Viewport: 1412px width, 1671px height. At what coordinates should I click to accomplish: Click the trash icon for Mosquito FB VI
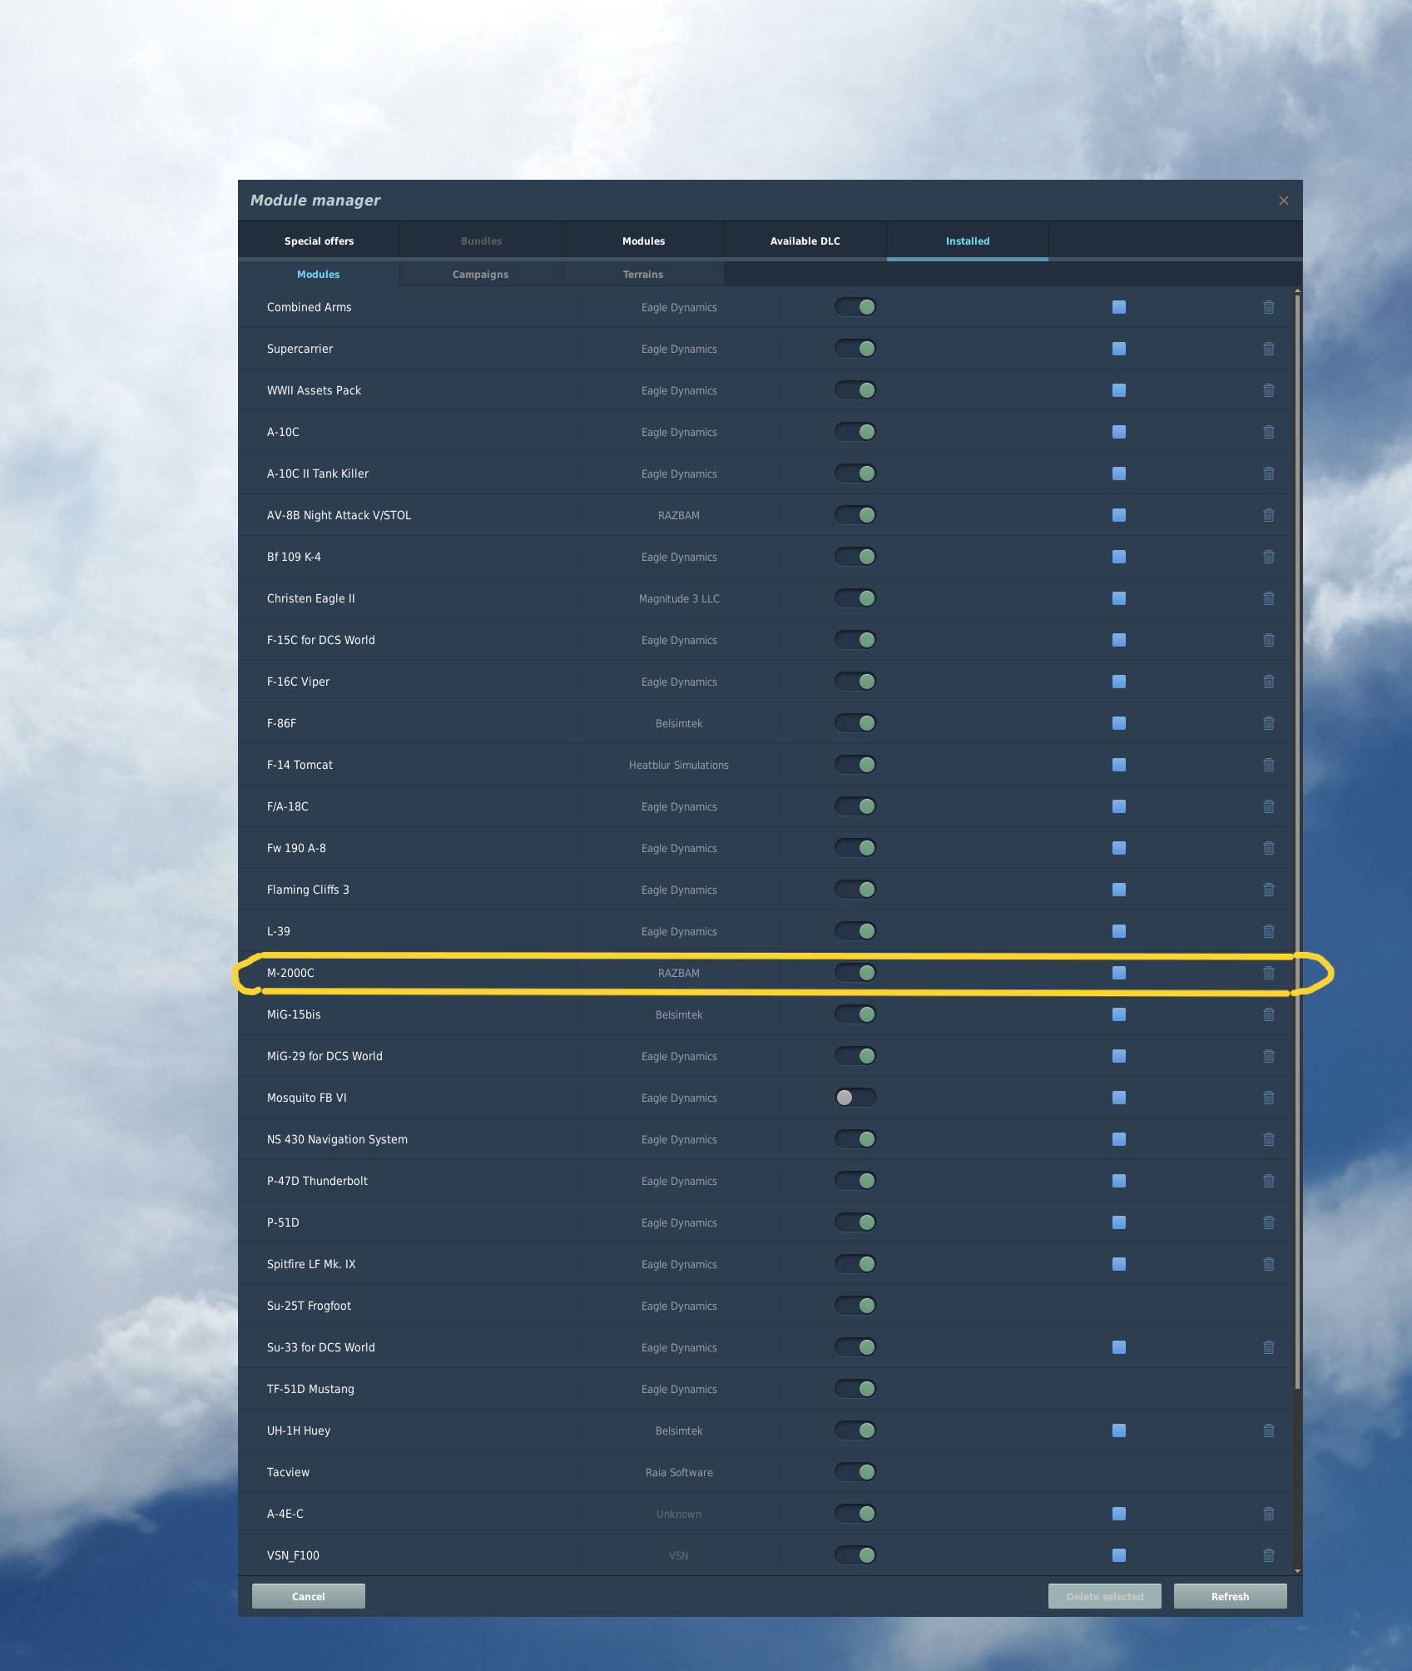point(1268,1098)
